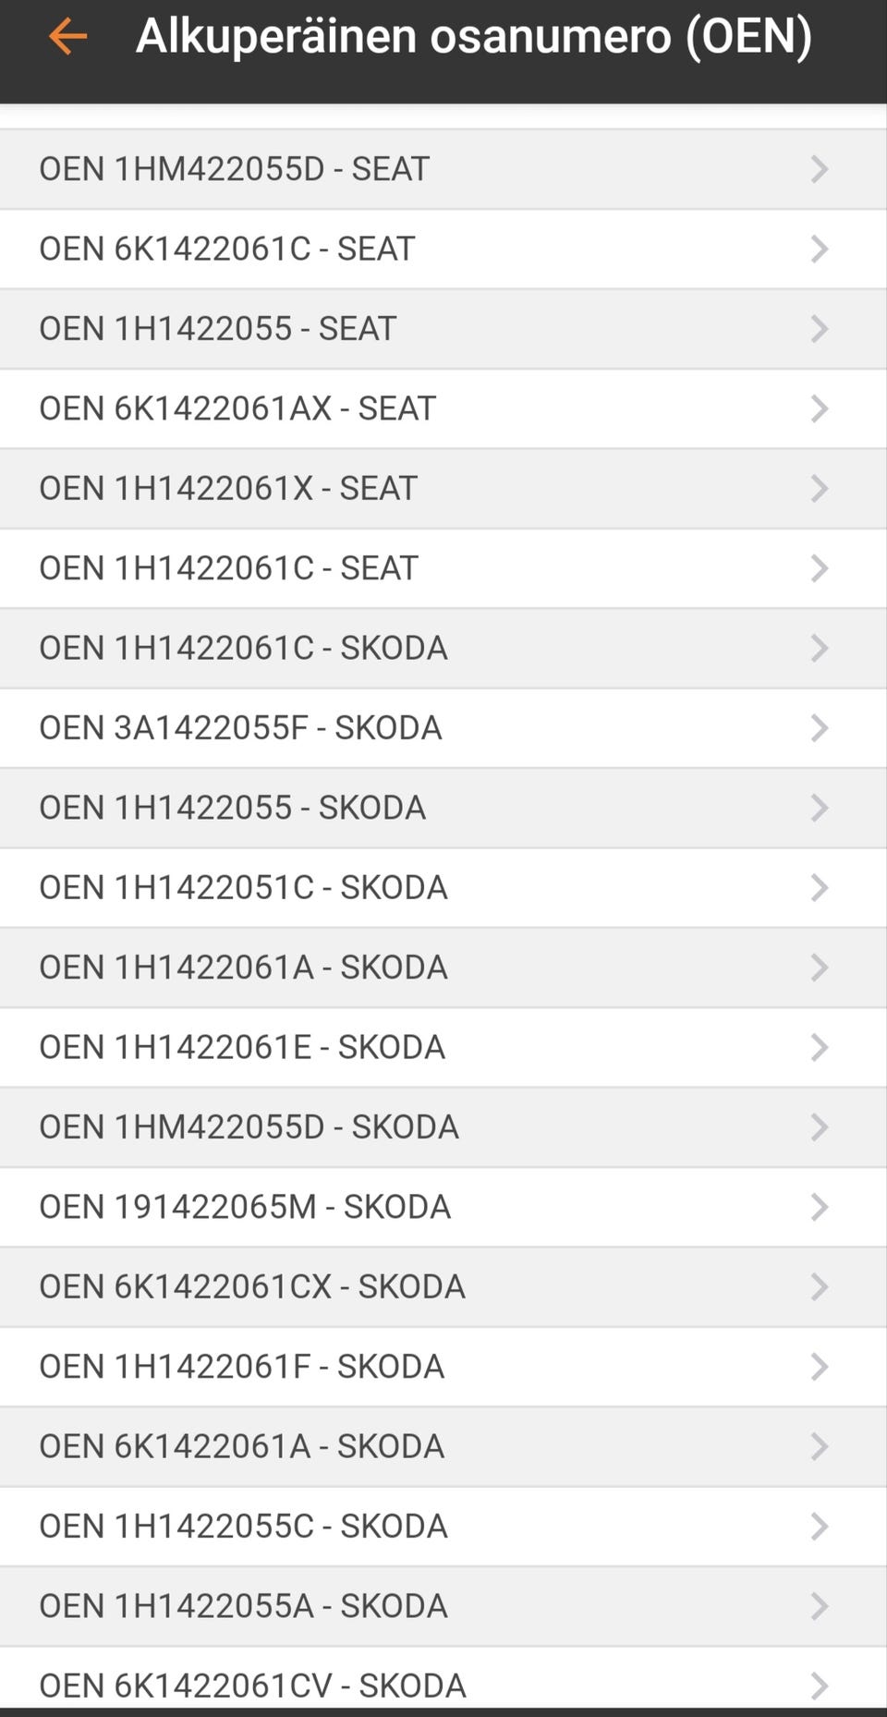The height and width of the screenshot is (1717, 887).
Task: Tap the orange back arrow icon
Action: click(67, 37)
